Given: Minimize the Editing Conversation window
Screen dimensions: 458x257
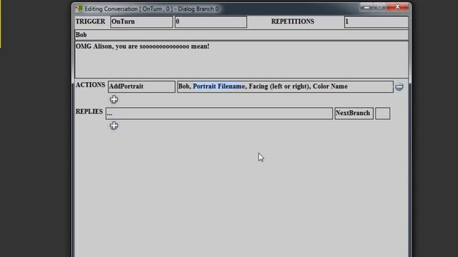Looking at the screenshot, I should pyautogui.click(x=366, y=6).
